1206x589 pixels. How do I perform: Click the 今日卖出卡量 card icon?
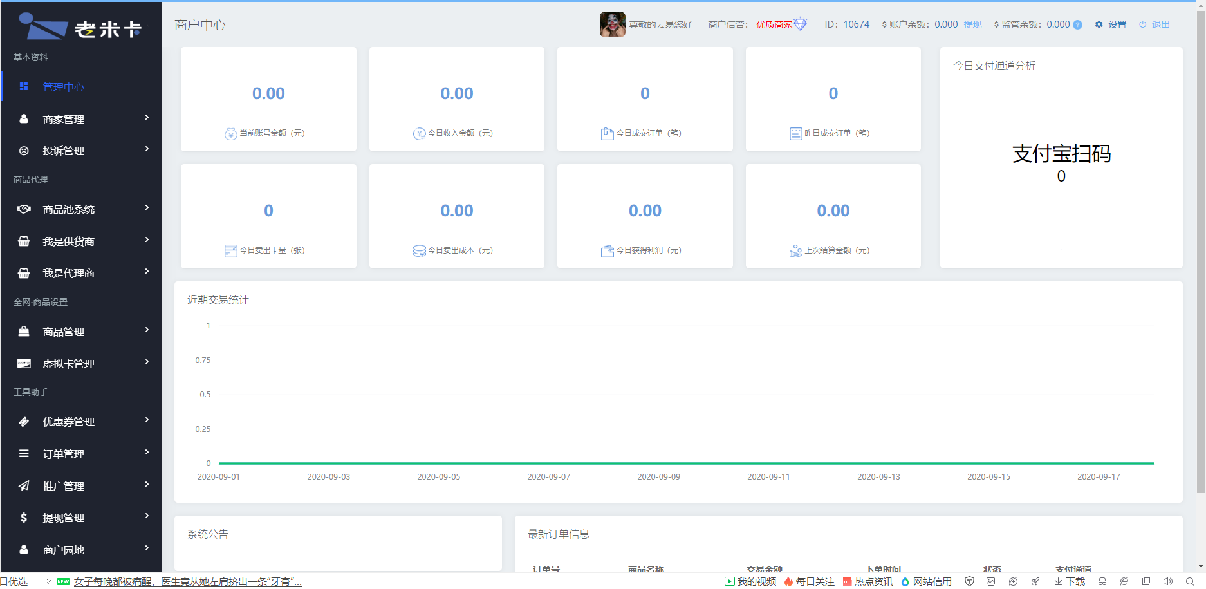230,251
